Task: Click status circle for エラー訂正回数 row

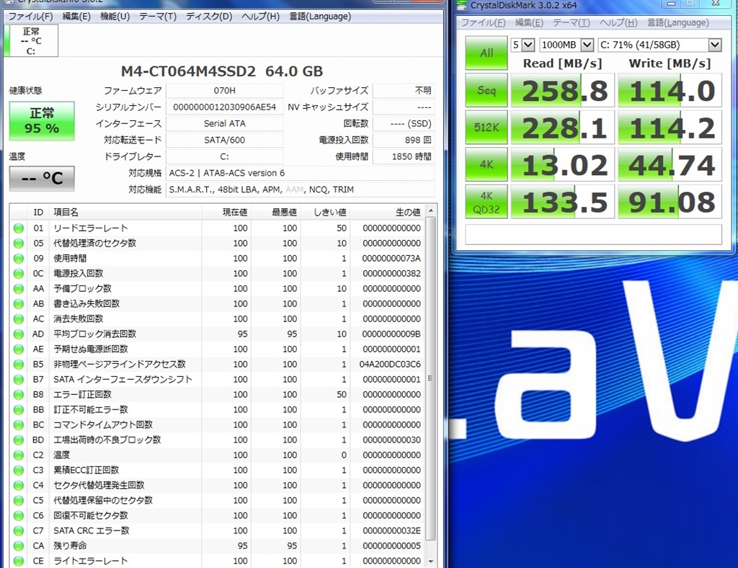Action: (18, 394)
